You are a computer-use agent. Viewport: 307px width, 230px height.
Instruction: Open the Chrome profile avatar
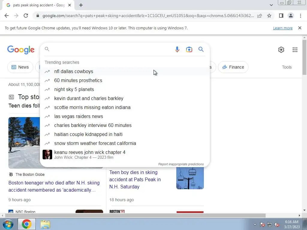pos(291,16)
